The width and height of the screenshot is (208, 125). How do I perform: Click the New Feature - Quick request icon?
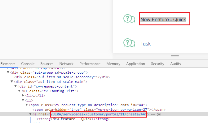(x=129, y=19)
